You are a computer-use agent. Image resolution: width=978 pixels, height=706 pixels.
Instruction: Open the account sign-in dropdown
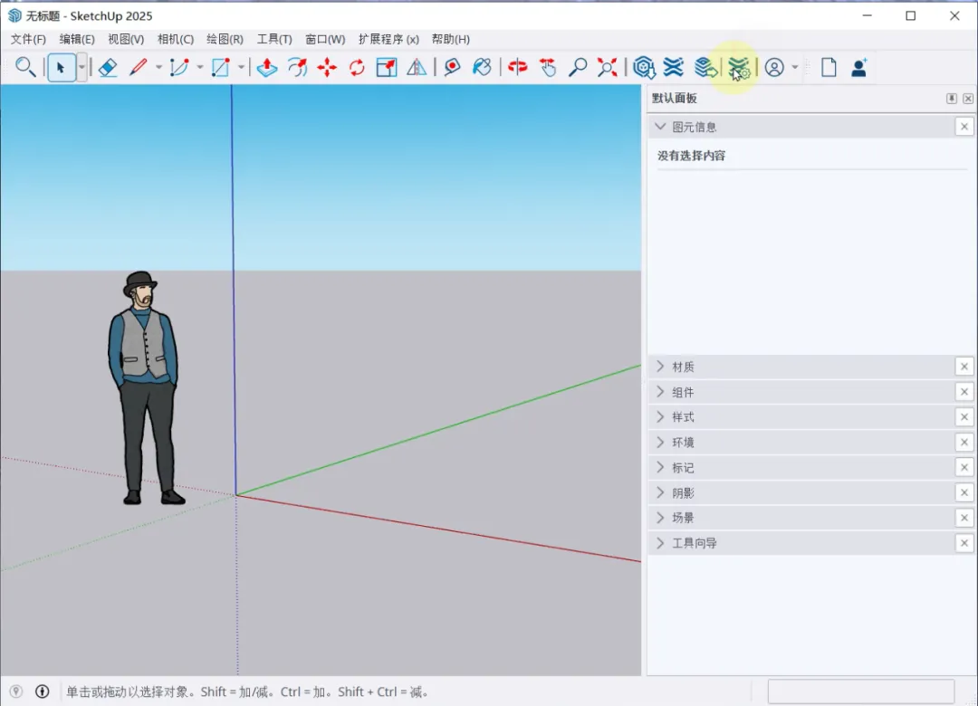click(x=794, y=67)
